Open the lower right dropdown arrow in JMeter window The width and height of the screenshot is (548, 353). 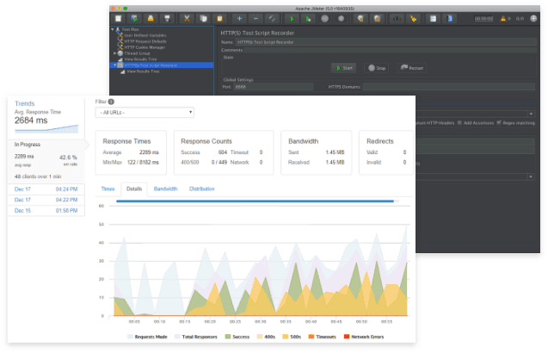(531, 177)
